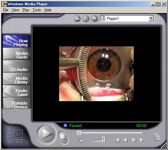Screen dimensions: 168x150
Task: Fast forward using the right triangle button
Action: (134, 140)
